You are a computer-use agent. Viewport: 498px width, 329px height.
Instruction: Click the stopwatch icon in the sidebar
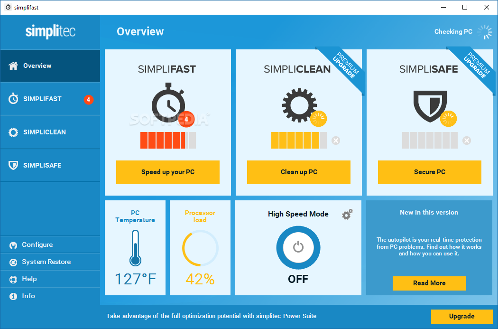click(13, 99)
